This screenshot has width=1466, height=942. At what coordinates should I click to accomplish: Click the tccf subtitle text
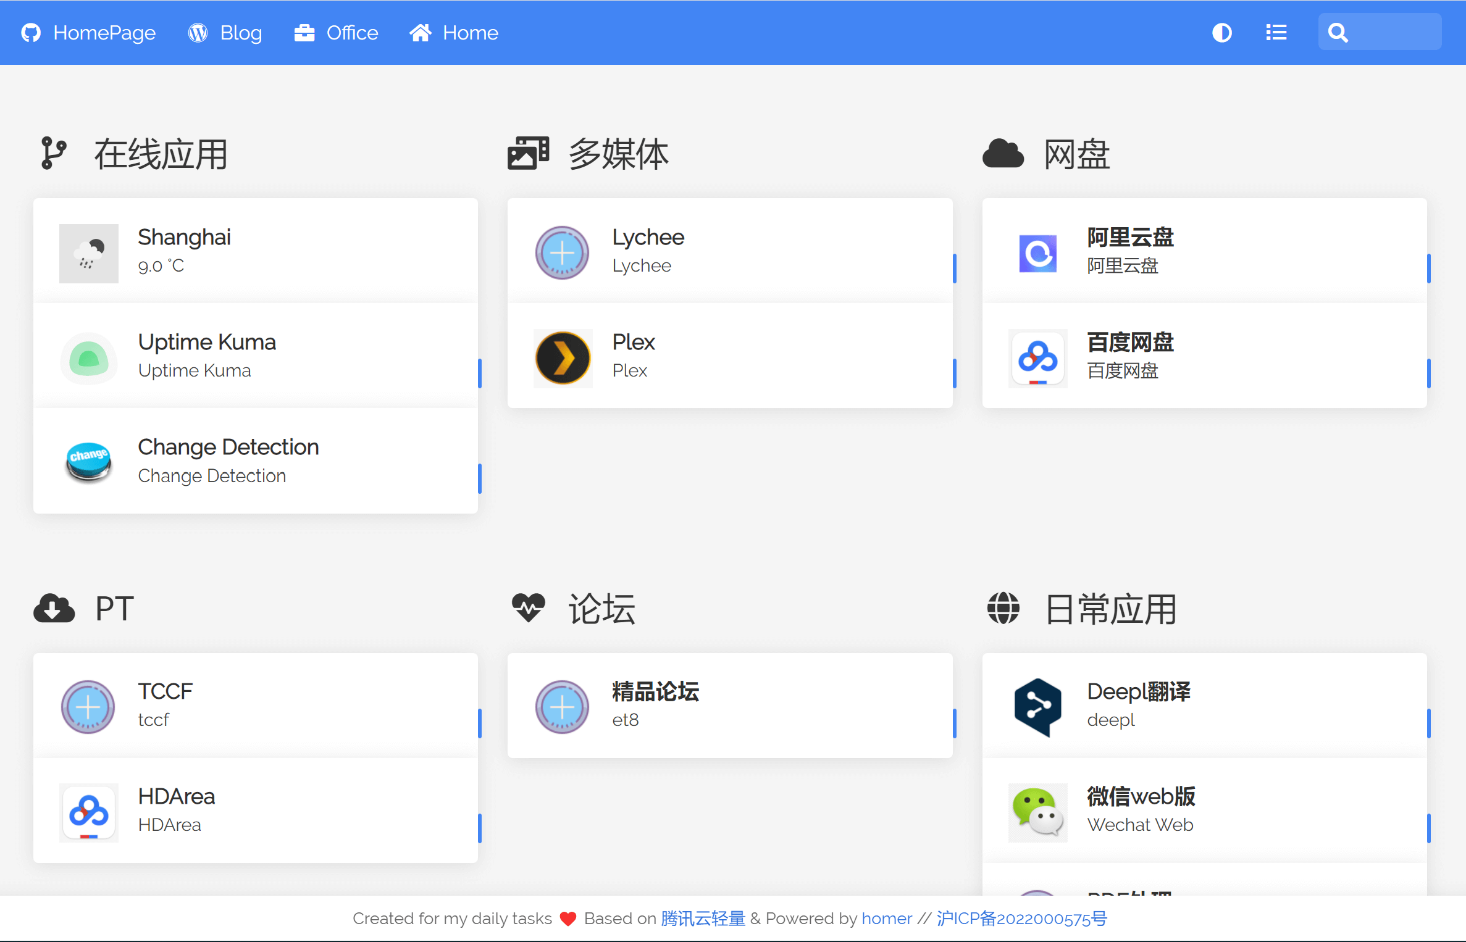(x=153, y=720)
